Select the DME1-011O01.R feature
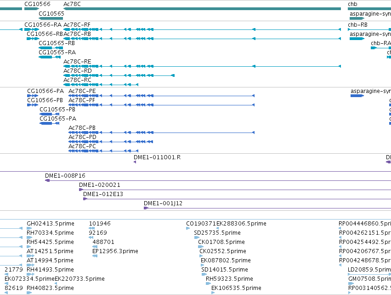 (135, 162)
